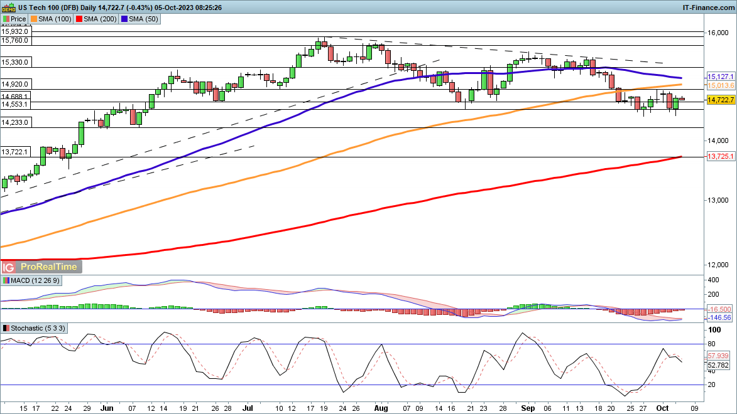Click the green Price legend swatch

click(x=6, y=19)
